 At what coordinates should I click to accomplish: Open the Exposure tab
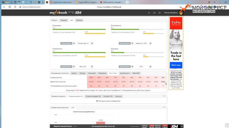coord(118,96)
